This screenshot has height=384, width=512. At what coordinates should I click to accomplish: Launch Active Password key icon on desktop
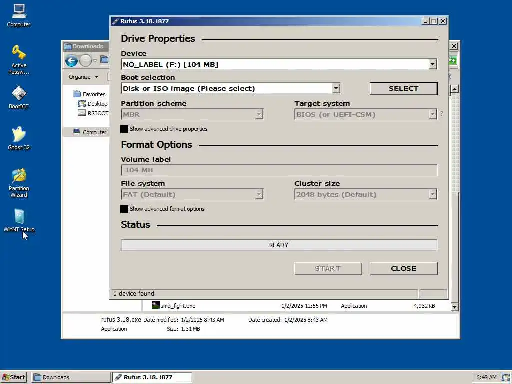pos(19,60)
